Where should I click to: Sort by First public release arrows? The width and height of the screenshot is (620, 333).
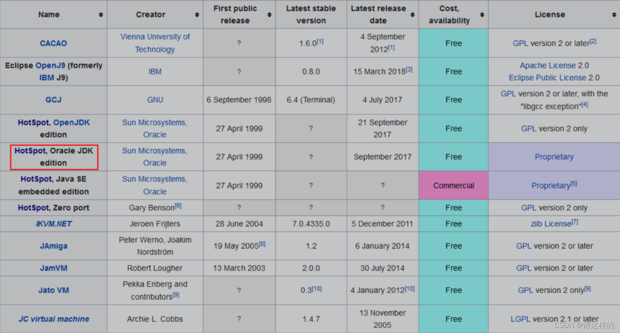click(269, 15)
